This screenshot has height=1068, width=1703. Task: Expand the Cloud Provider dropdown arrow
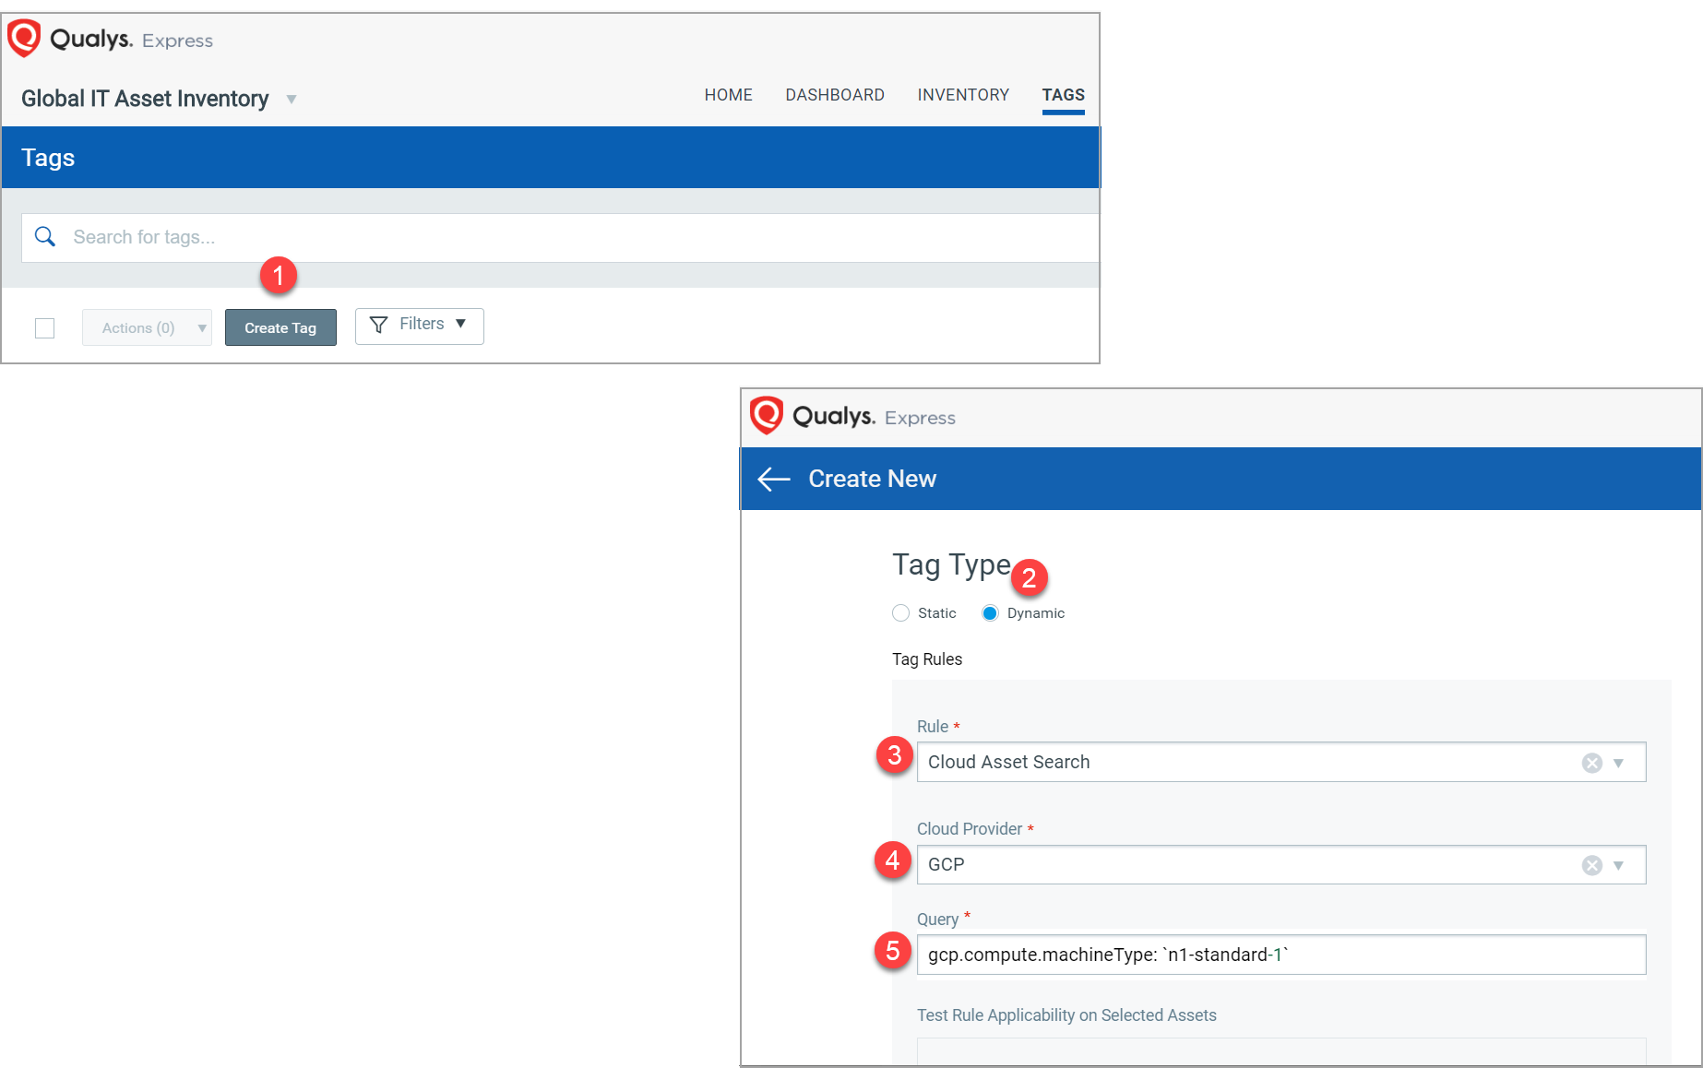(x=1618, y=865)
